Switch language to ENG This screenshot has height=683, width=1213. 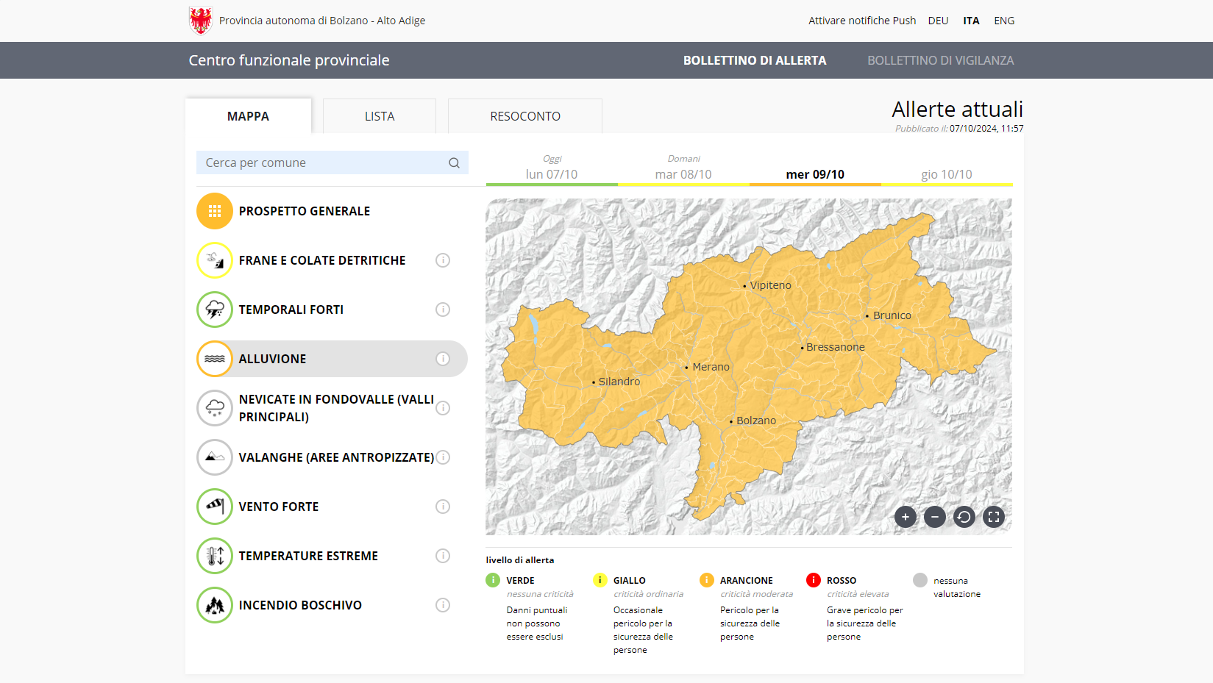[1003, 21]
